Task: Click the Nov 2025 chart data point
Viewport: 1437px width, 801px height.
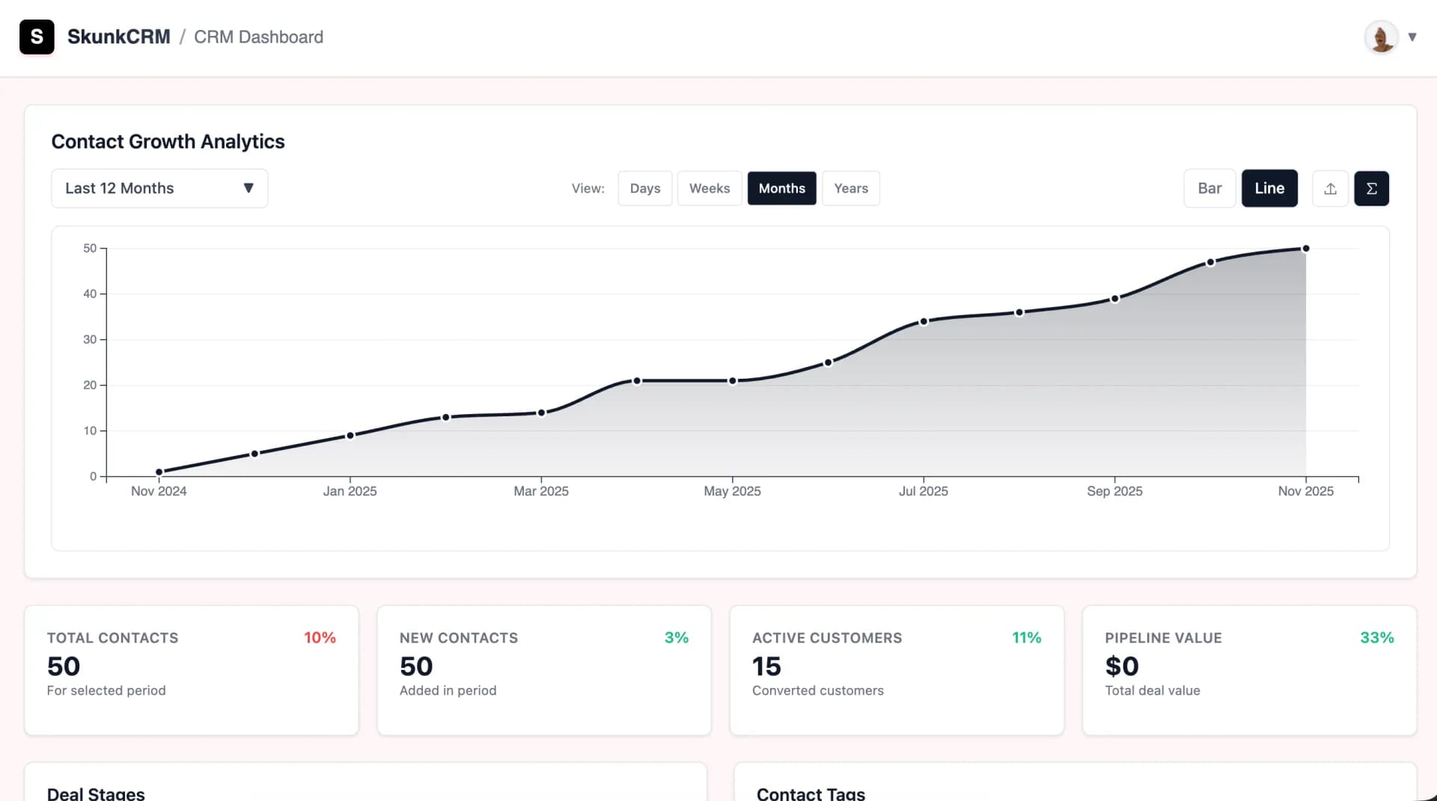Action: [x=1305, y=247]
